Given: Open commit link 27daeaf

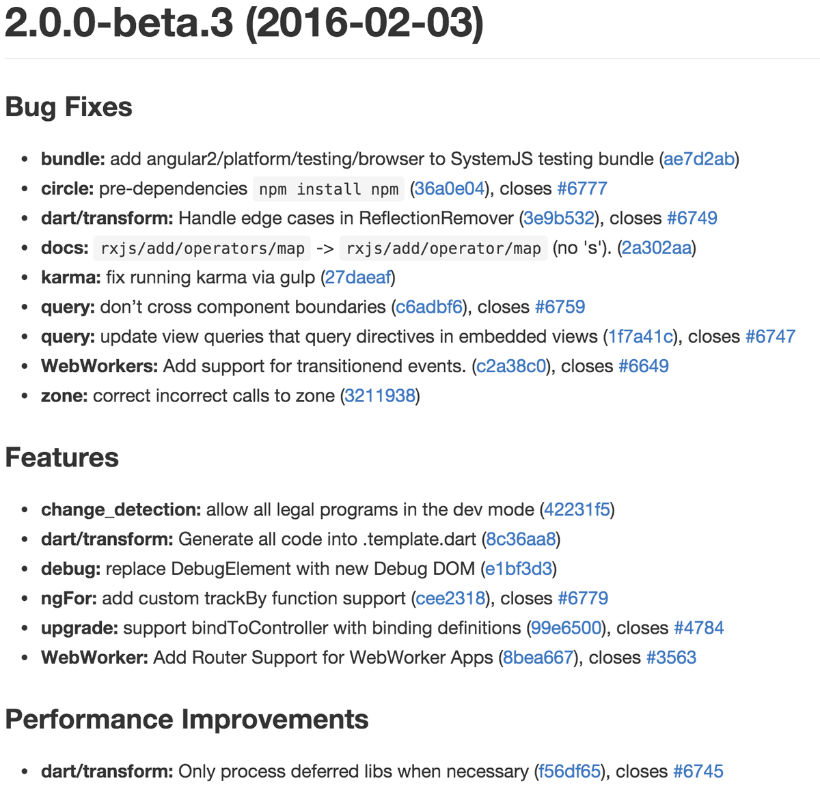Looking at the screenshot, I should [x=358, y=277].
